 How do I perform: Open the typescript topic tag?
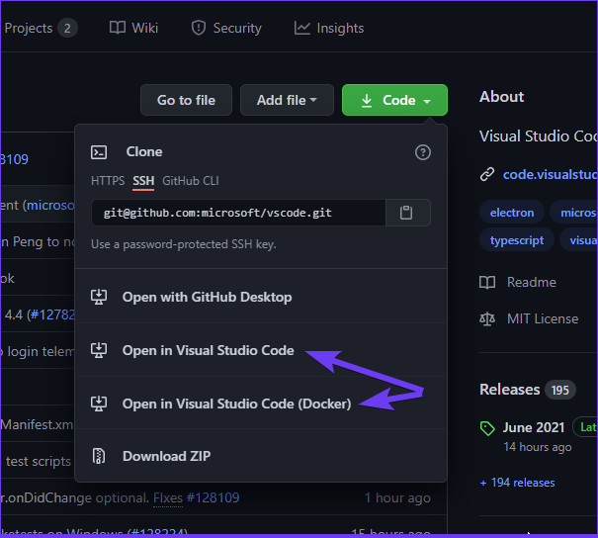[517, 240]
